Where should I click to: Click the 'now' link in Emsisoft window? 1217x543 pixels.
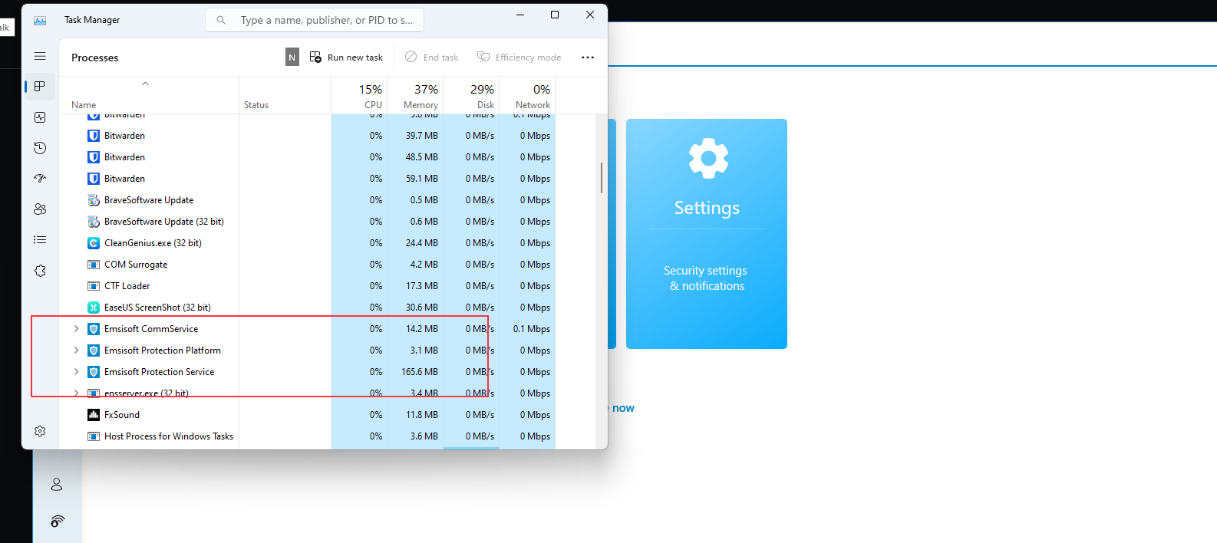click(x=623, y=408)
